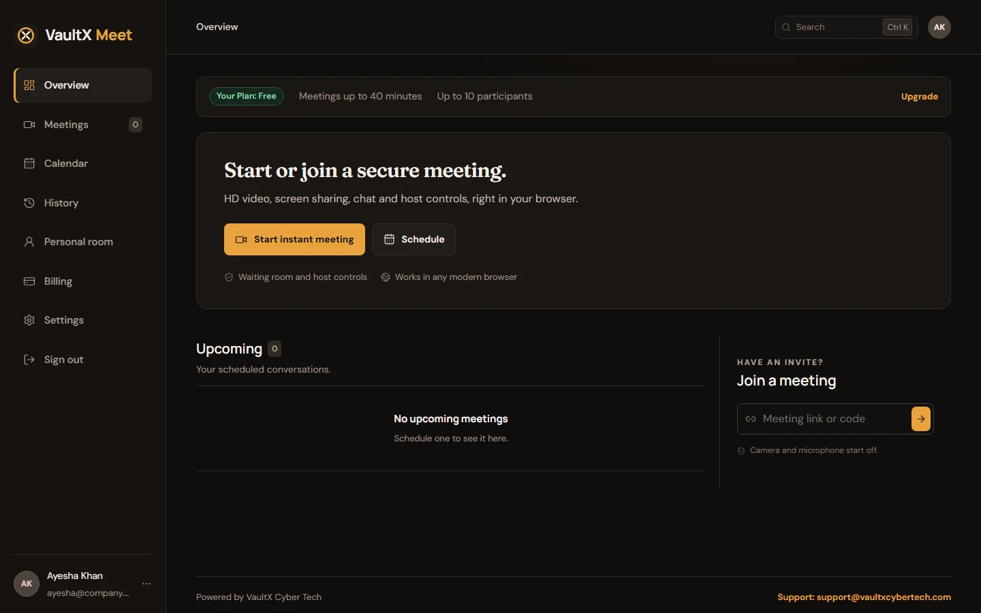Screen dimensions: 981x613
Task: Click the Personal room person icon
Action: coord(29,242)
